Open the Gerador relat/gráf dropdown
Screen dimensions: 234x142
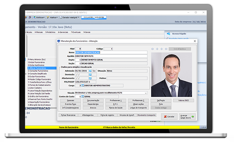point(69,18)
